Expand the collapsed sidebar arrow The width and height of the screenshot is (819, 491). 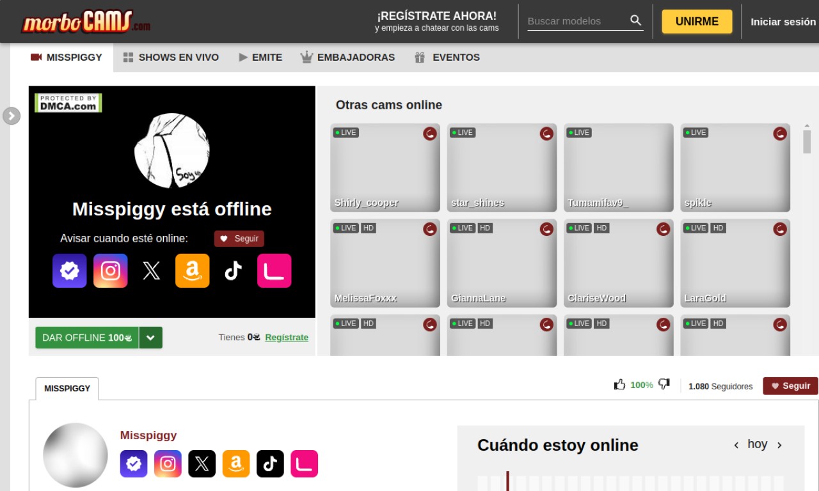(12, 116)
